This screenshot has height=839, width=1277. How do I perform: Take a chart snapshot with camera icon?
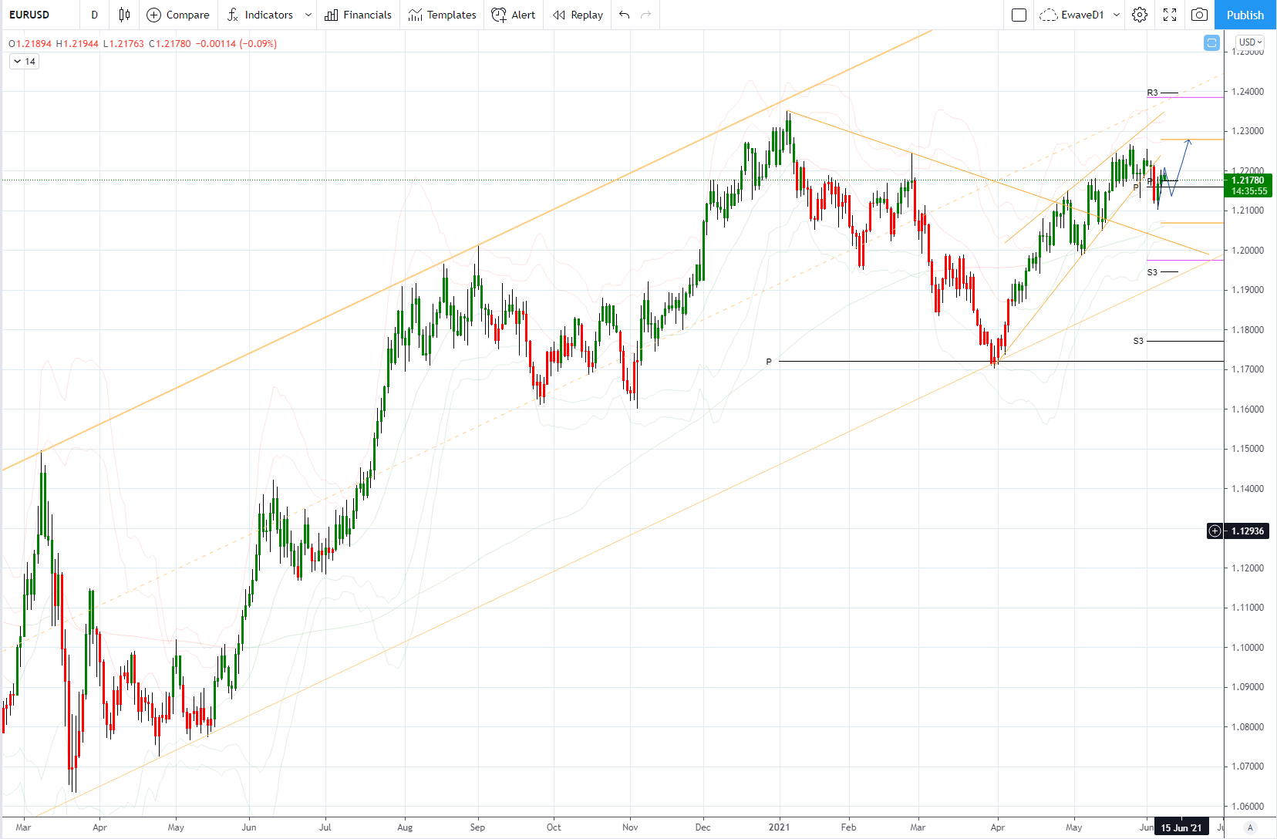click(x=1199, y=15)
